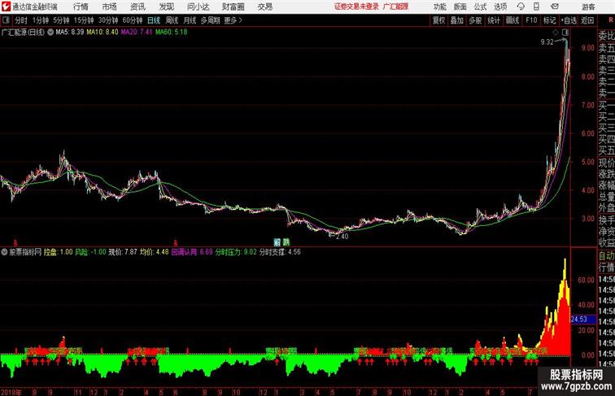Screen dimensions: 615x396
Task: Click the 2018年 label on time axis
Action: click(11, 392)
